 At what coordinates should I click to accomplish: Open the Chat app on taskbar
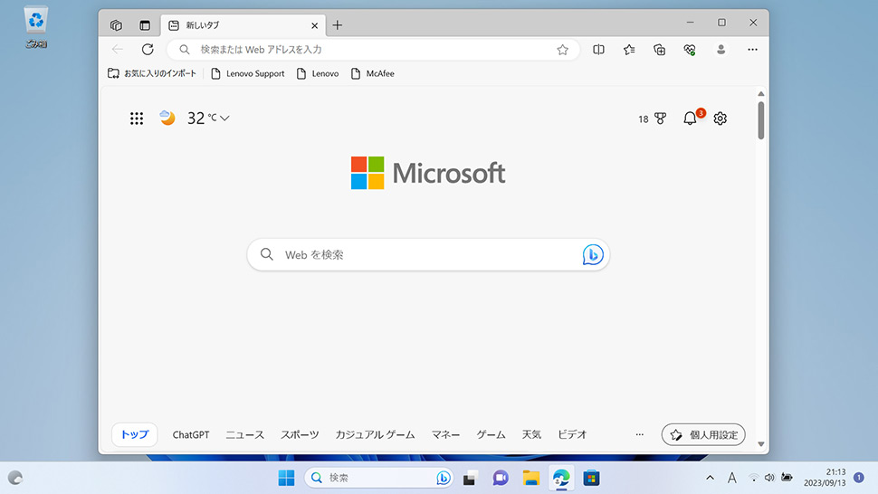click(x=500, y=478)
